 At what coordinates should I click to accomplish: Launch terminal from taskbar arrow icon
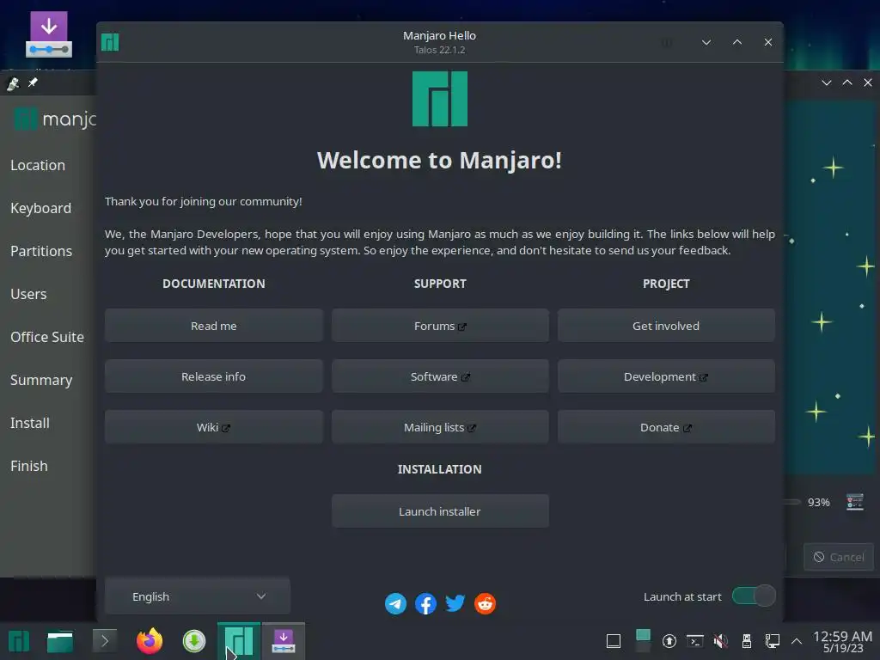[104, 641]
